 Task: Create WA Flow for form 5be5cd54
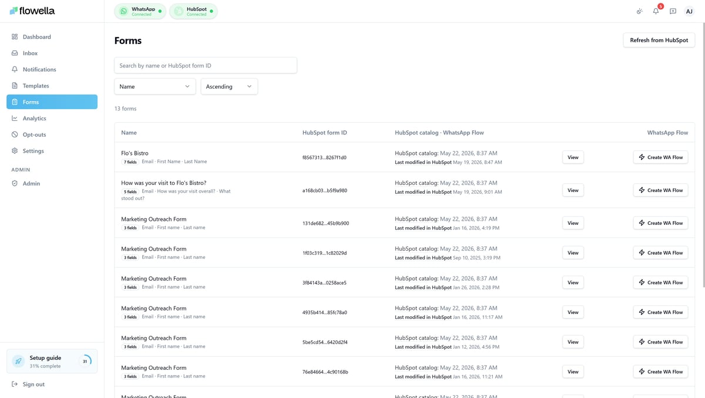click(660, 342)
